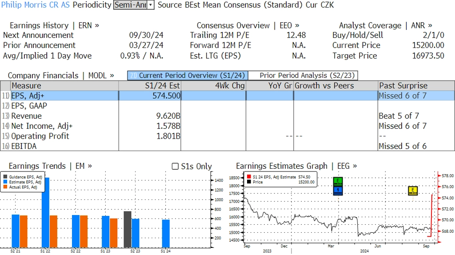The width and height of the screenshot is (455, 255).
Task: Open Consensus Overview EEO link
Action: click(x=248, y=25)
